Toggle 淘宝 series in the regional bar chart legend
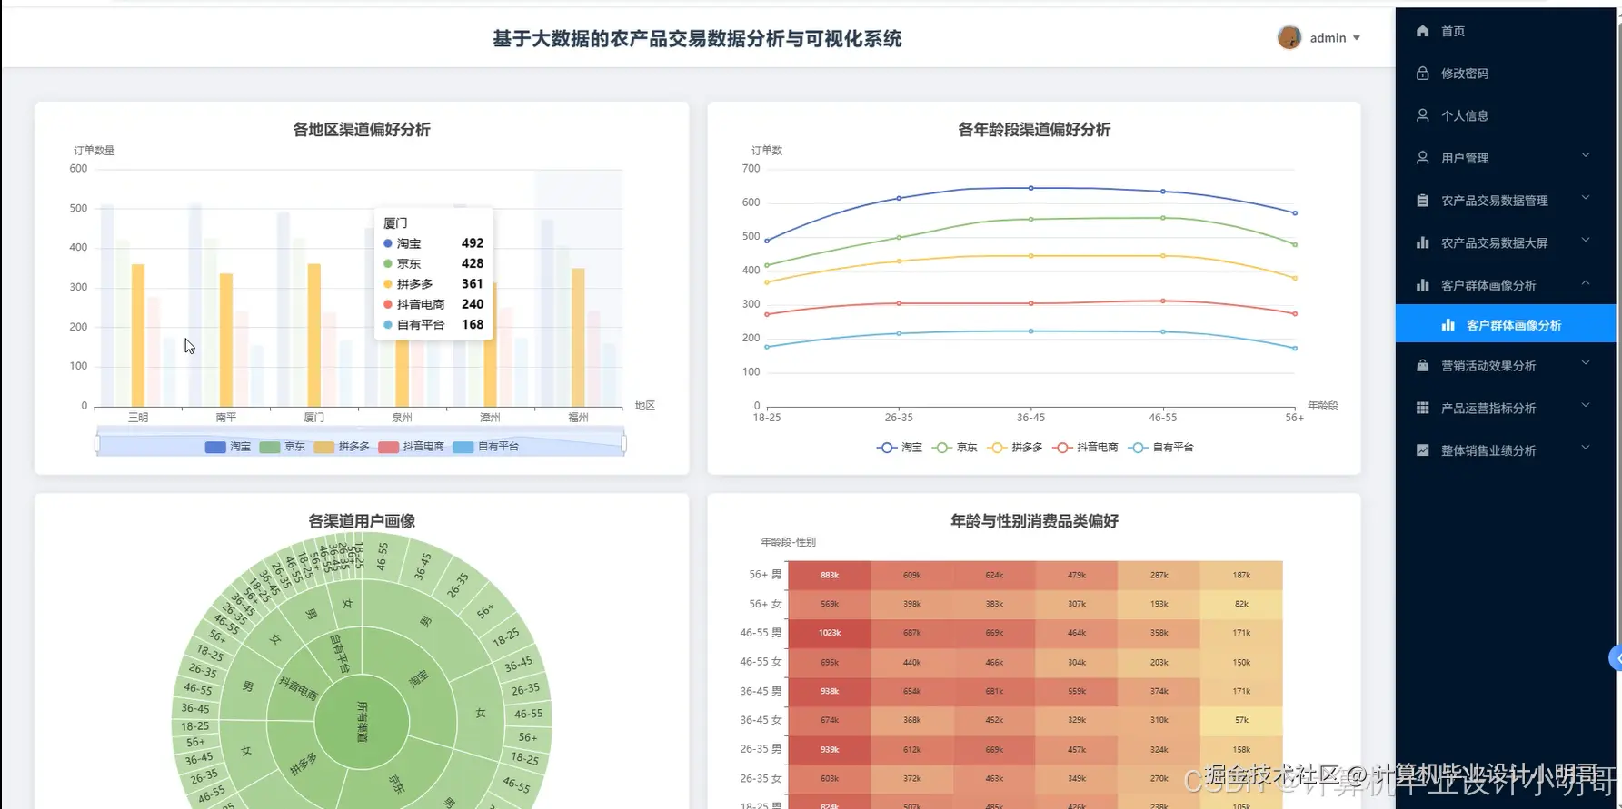 pos(228,447)
